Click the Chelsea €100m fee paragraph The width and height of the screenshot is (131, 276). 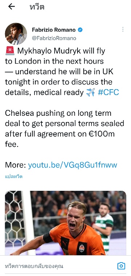[64, 129]
